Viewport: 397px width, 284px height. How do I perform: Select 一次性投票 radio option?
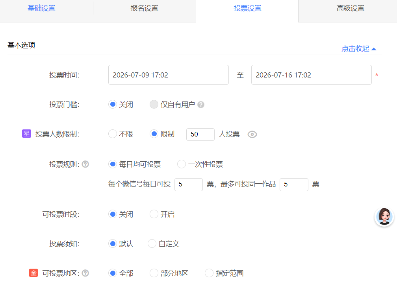(181, 164)
